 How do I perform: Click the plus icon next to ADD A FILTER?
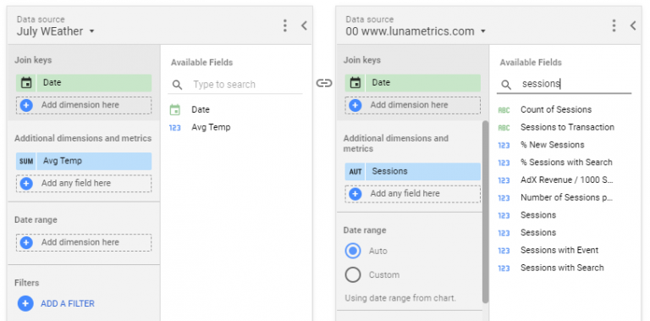[x=25, y=303]
